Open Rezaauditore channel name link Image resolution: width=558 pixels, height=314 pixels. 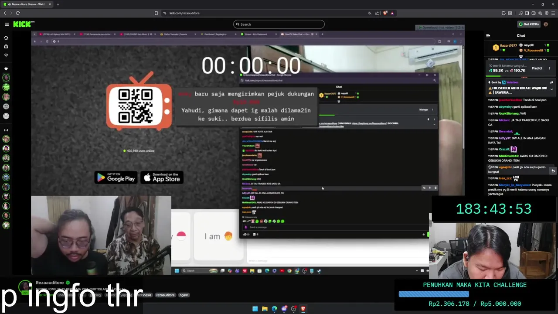click(50, 283)
